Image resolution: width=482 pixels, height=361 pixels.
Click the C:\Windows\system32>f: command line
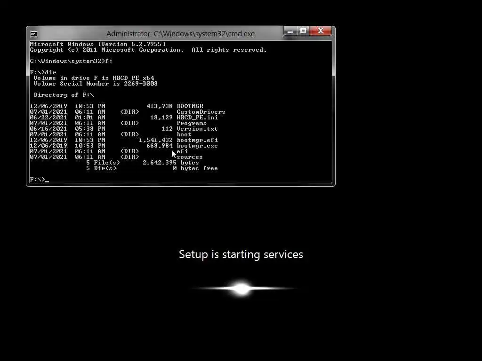pyautogui.click(x=72, y=61)
